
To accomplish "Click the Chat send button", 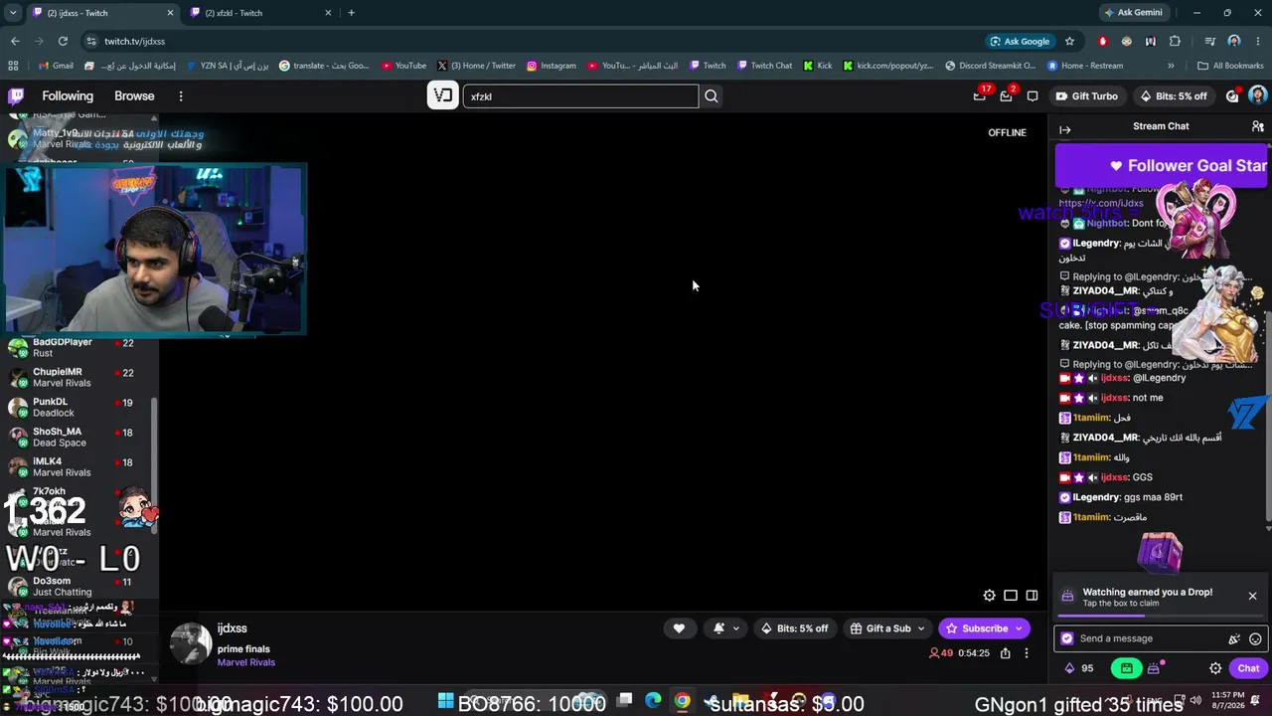I will (1248, 668).
